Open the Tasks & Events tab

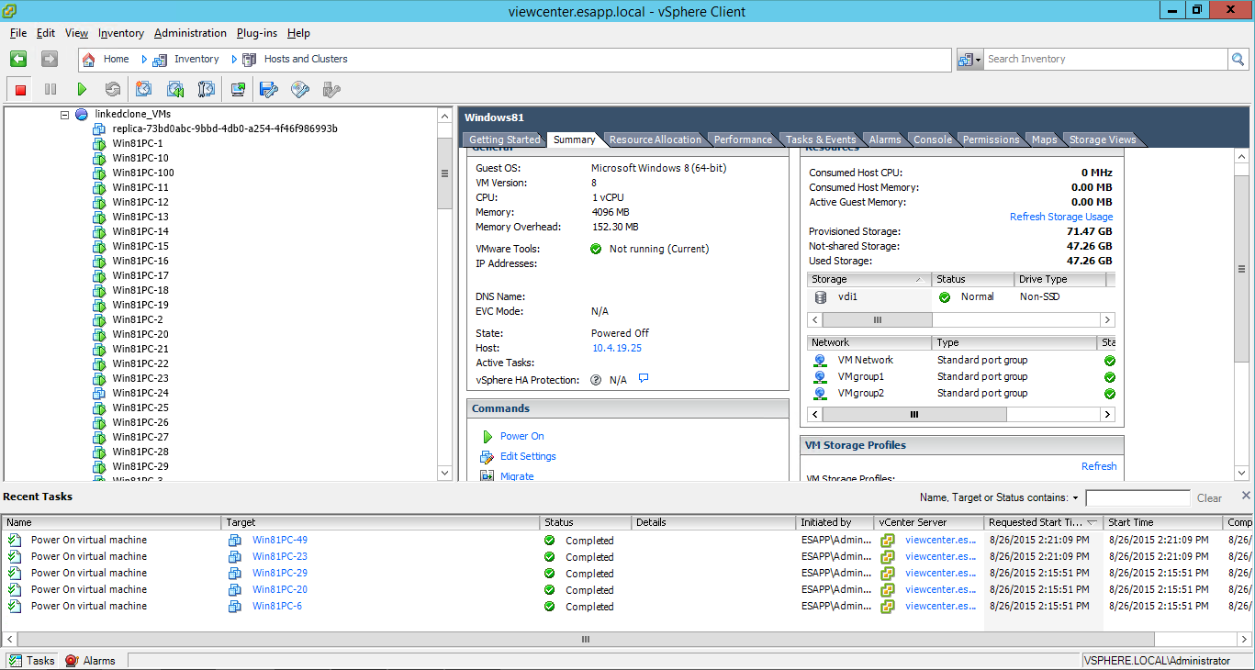point(821,140)
